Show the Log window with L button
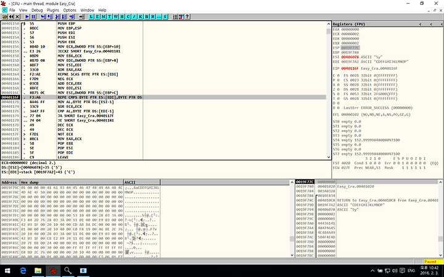The height and width of the screenshot is (277, 444). pos(91,17)
